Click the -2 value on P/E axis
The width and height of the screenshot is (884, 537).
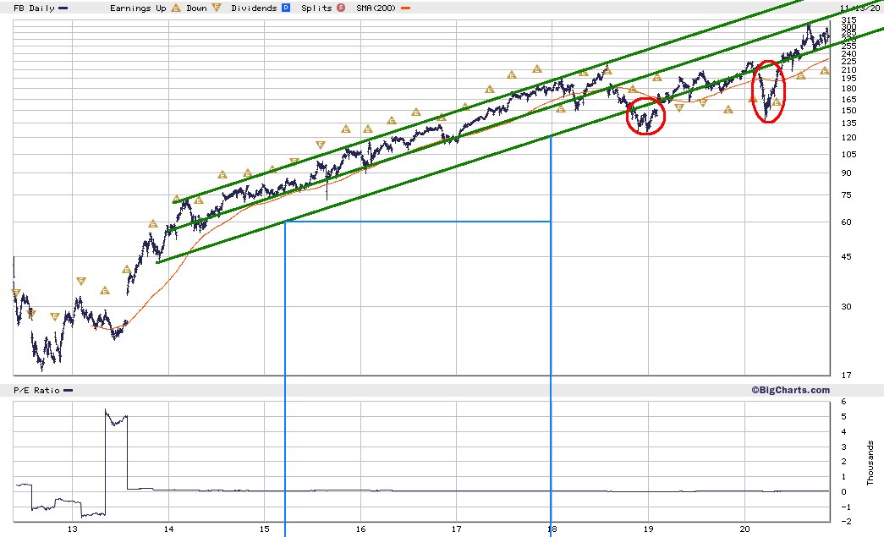[846, 521]
